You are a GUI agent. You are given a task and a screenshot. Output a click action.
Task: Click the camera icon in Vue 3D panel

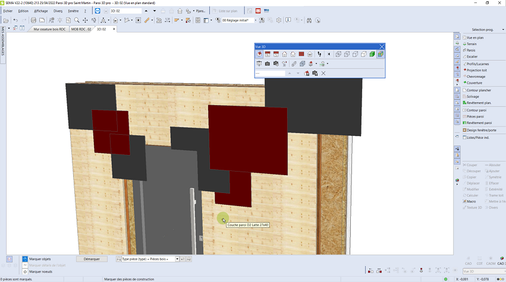tap(268, 64)
